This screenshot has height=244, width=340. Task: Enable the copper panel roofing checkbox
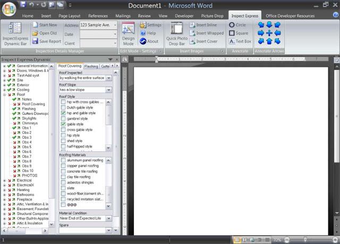tap(63, 166)
